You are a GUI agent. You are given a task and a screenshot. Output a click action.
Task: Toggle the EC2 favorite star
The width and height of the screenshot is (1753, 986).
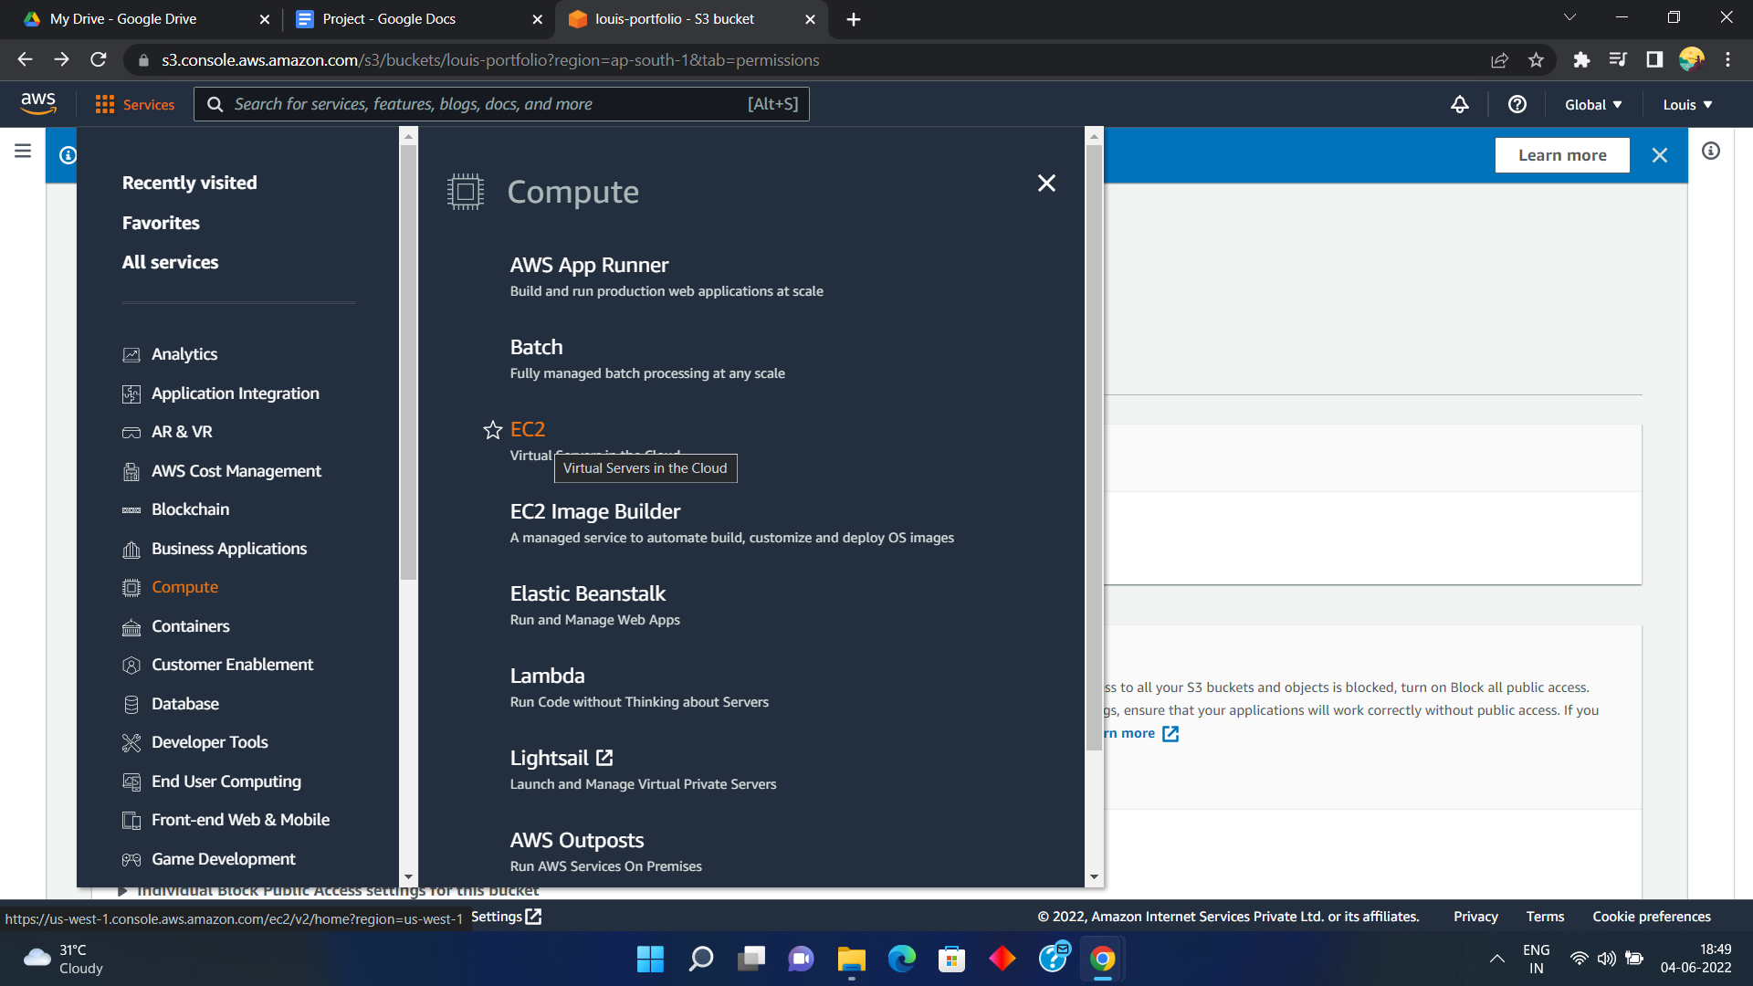click(x=492, y=428)
